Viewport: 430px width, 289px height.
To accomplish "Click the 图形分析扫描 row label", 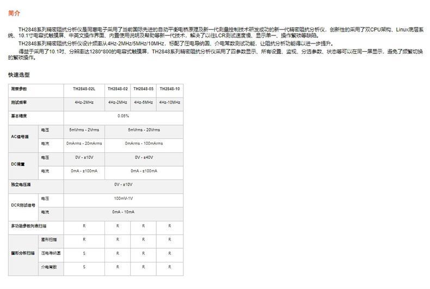I will [x=23, y=253].
